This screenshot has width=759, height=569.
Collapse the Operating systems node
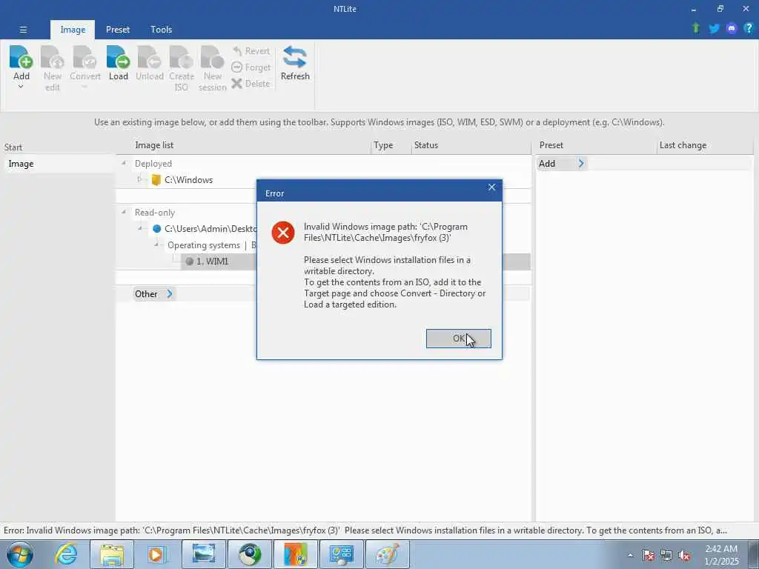pyautogui.click(x=156, y=244)
